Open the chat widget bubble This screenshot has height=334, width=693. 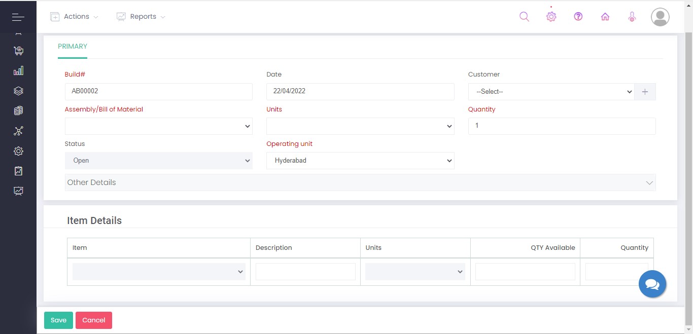652,284
